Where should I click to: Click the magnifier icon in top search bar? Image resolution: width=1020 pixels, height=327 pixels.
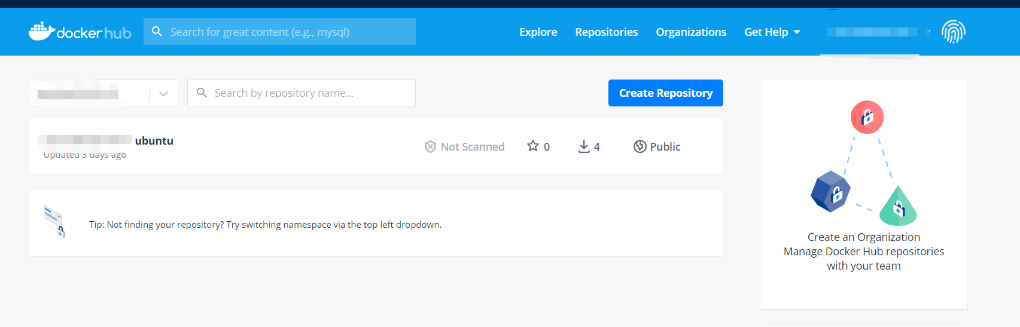[x=157, y=32]
